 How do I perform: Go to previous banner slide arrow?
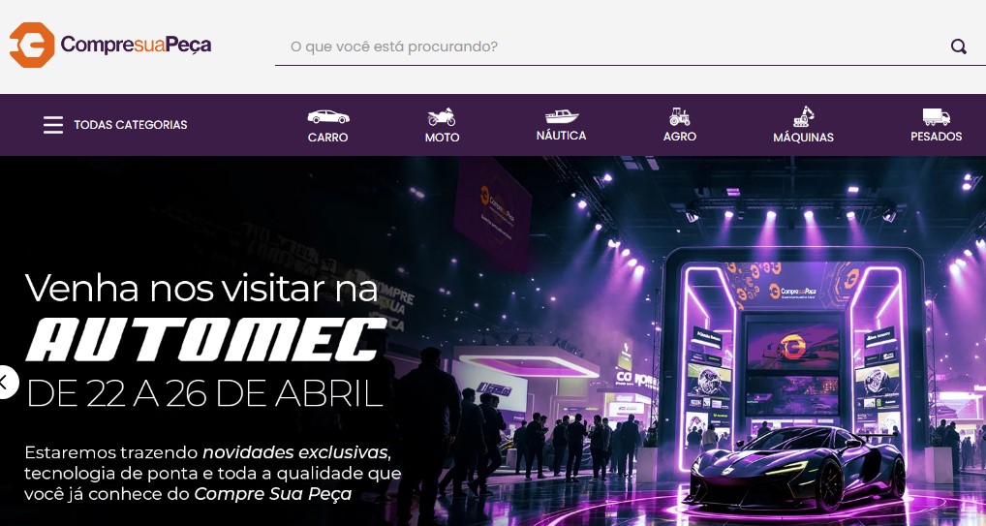tap(5, 382)
